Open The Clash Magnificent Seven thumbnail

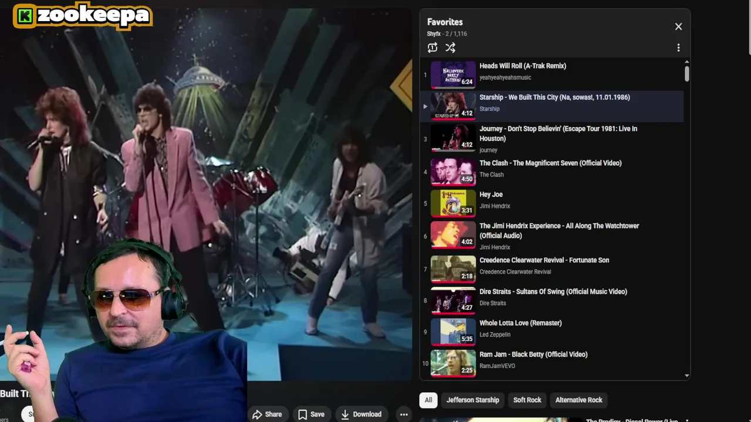click(x=454, y=172)
